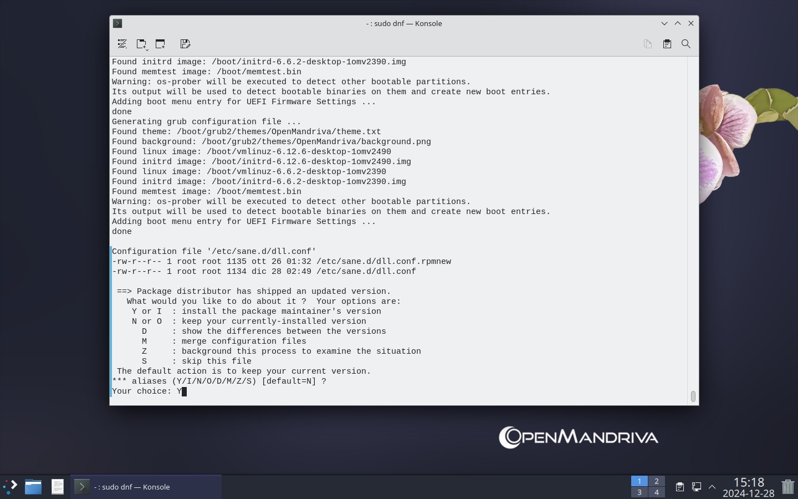Open the network tray icon popup
This screenshot has height=499, width=798.
coord(696,487)
